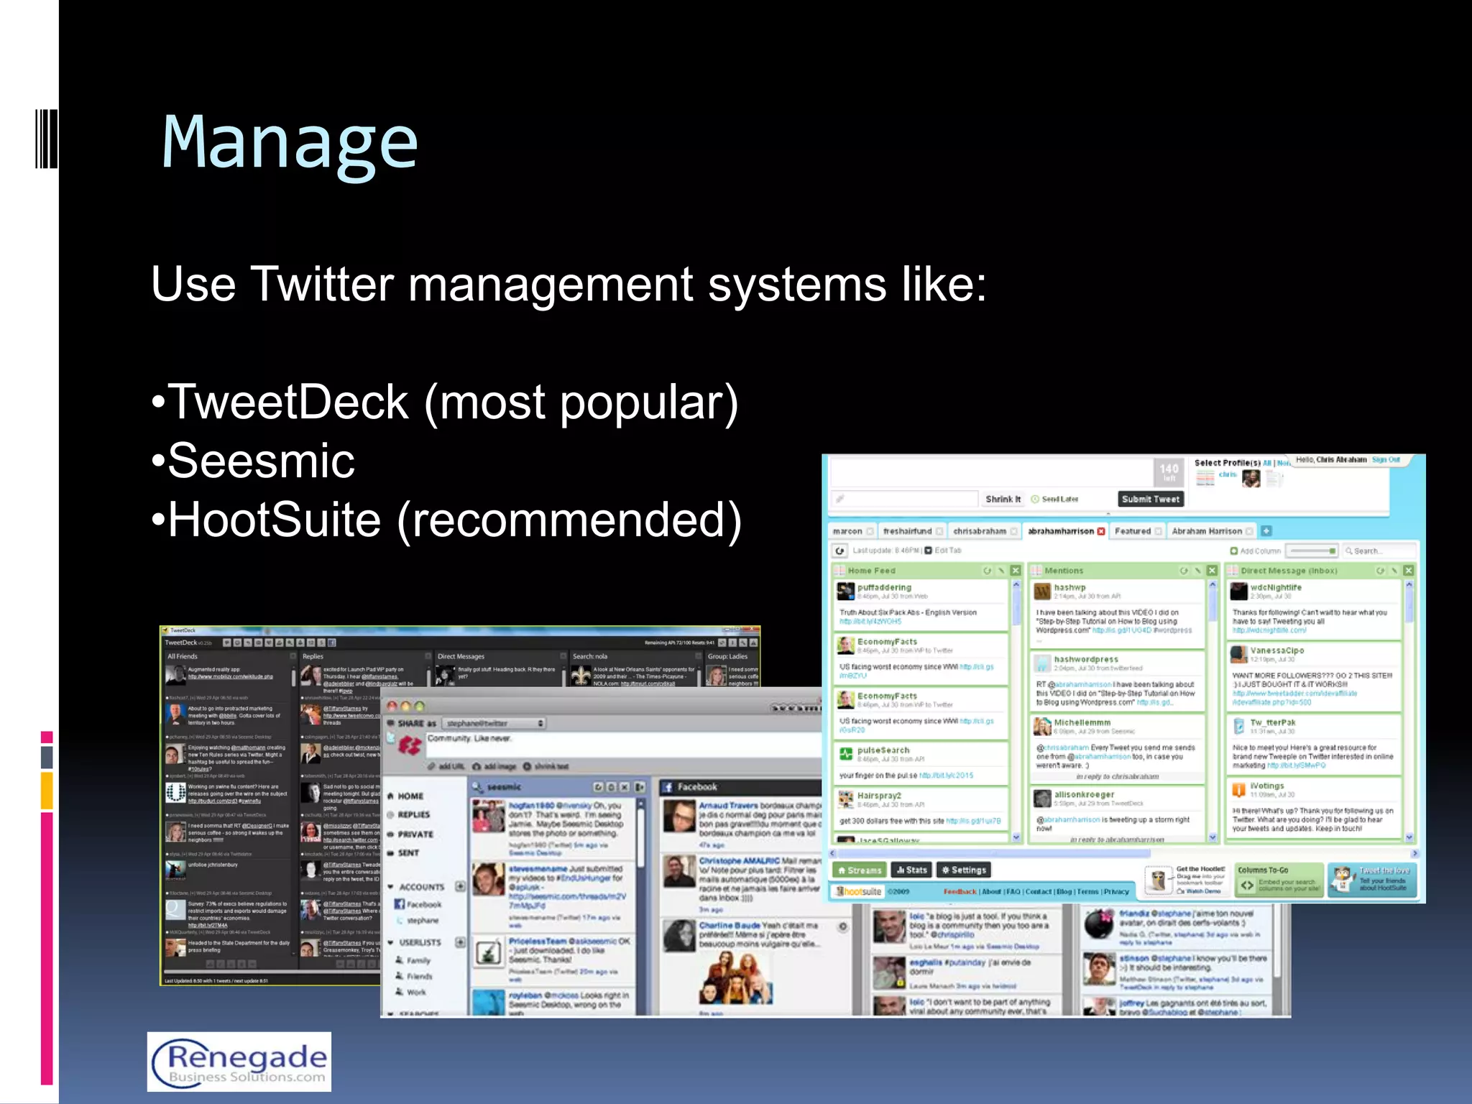Click the Home Feed scroll-down arrow
Viewport: 1472px width, 1104px height.
point(1016,837)
